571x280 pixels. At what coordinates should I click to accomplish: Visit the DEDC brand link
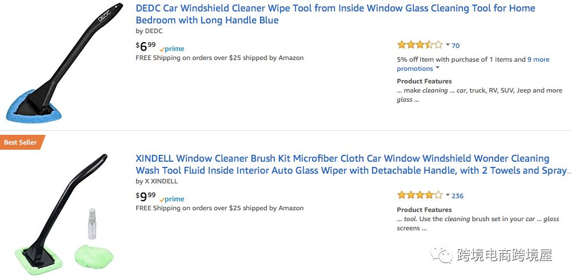coord(153,31)
